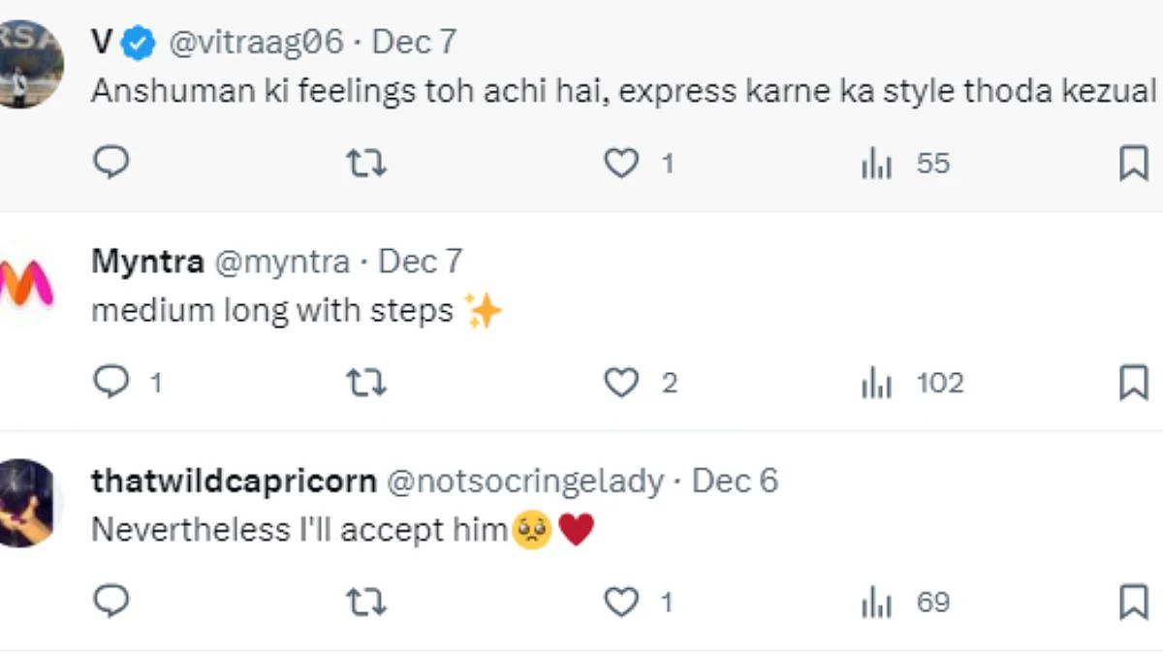Open the Myntra account name
This screenshot has height=654, width=1163.
click(x=147, y=262)
